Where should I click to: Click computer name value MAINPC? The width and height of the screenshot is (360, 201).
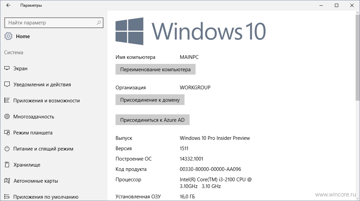pyautogui.click(x=189, y=57)
